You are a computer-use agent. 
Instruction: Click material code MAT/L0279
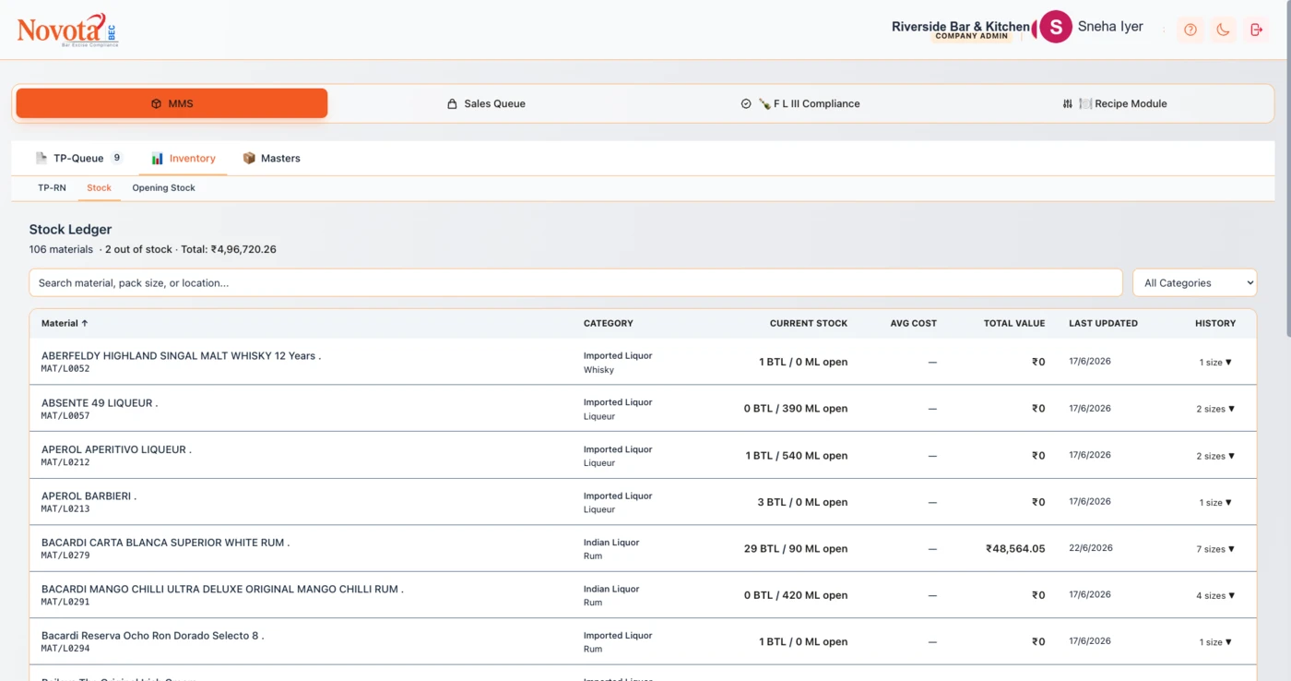coord(65,556)
